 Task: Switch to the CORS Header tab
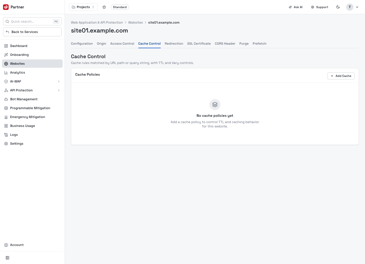(225, 44)
